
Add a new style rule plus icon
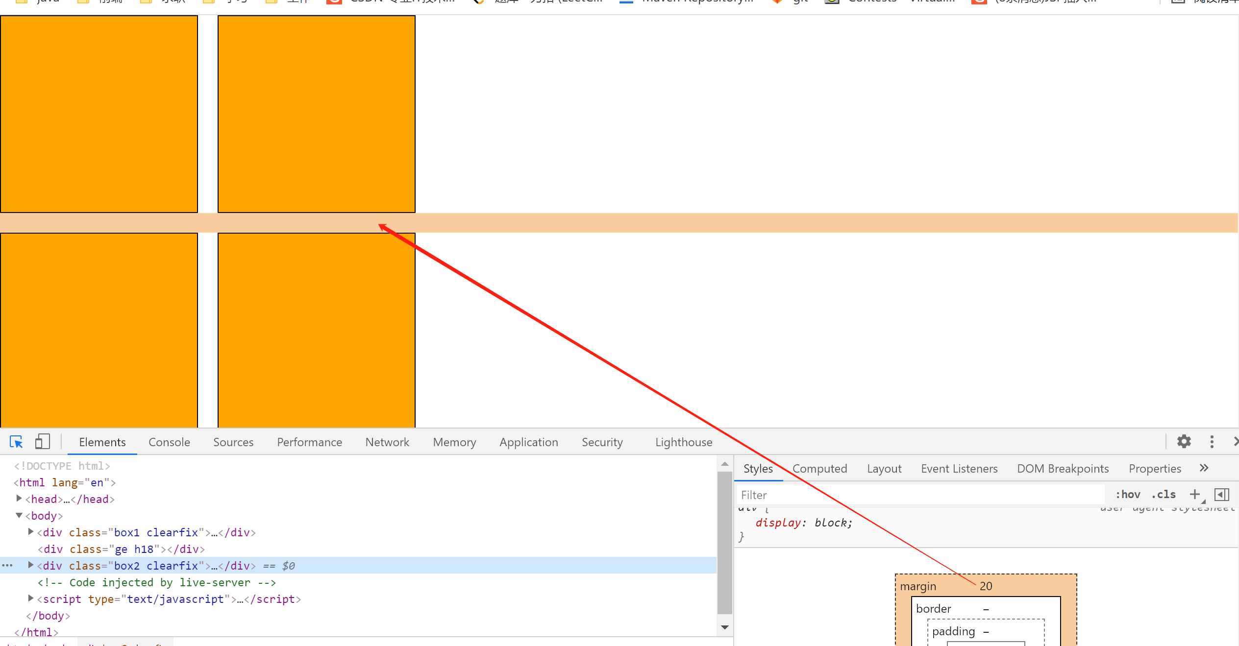pyautogui.click(x=1195, y=495)
